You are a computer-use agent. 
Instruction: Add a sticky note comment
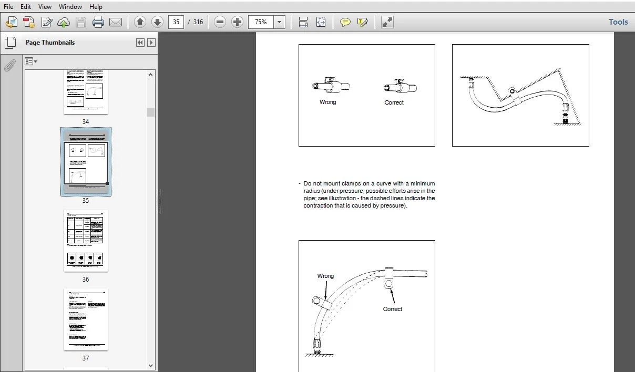[x=345, y=22]
